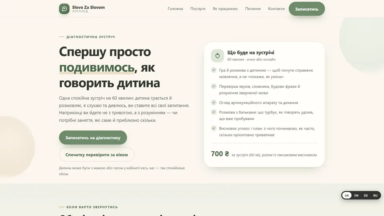Go to Як працюємо section
Image resolution: width=384 pixels, height=216 pixels.
pyautogui.click(x=225, y=8)
